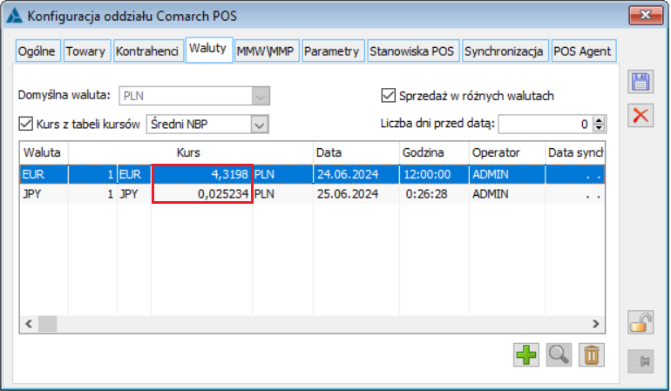Delete selected currency with trash icon
Image resolution: width=671 pixels, height=391 pixels.
click(592, 354)
